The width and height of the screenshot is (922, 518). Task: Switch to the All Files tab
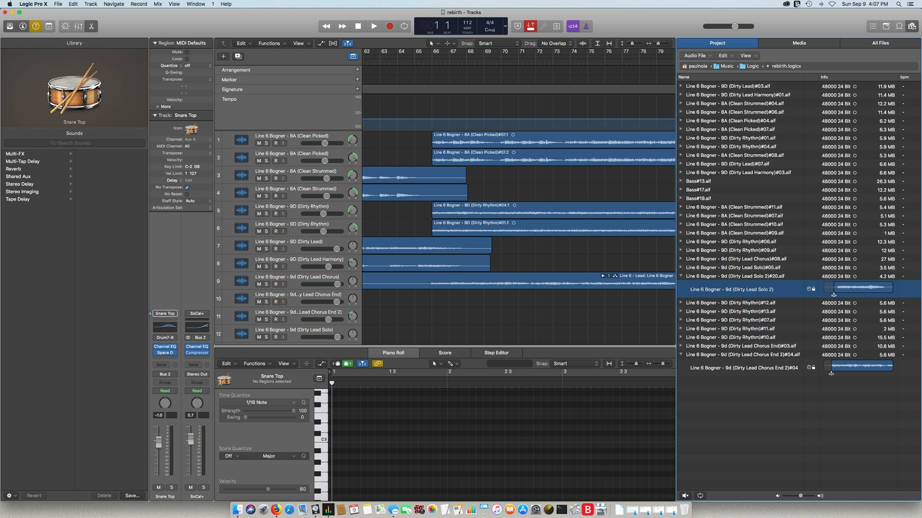[880, 43]
